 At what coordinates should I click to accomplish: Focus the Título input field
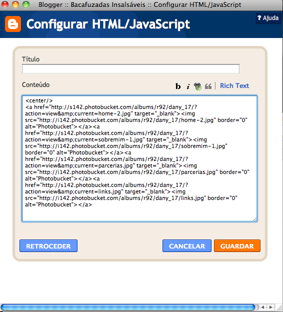point(130,69)
